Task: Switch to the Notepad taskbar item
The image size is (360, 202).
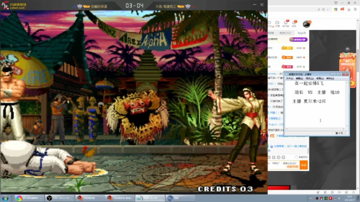Action: tap(149, 198)
